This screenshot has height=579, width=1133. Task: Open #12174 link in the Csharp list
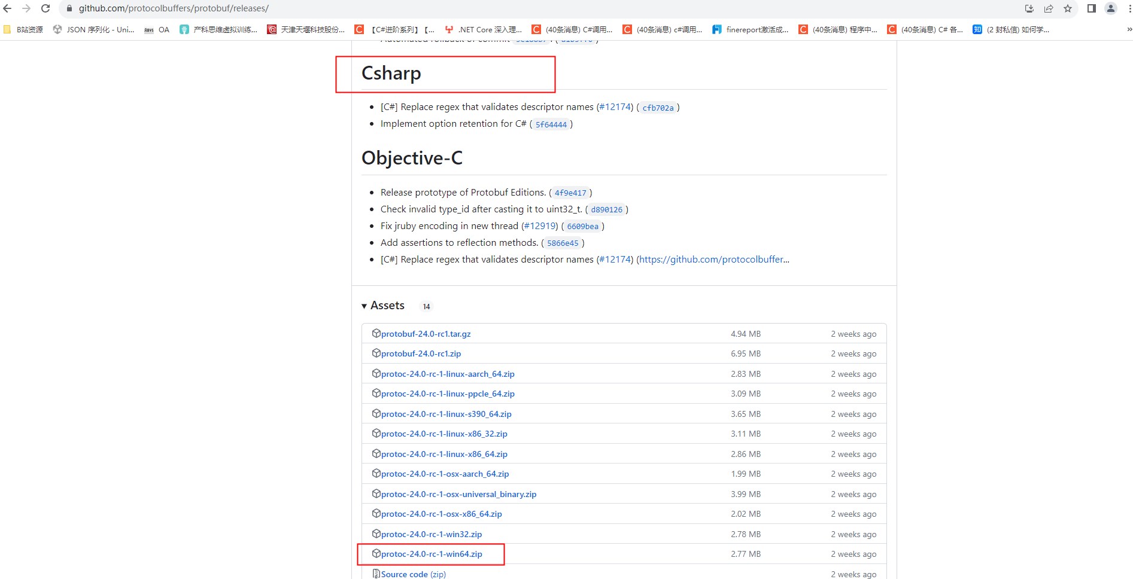615,107
